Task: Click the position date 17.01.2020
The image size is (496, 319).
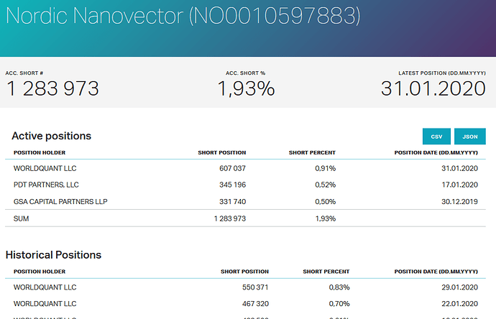Action: 459,185
